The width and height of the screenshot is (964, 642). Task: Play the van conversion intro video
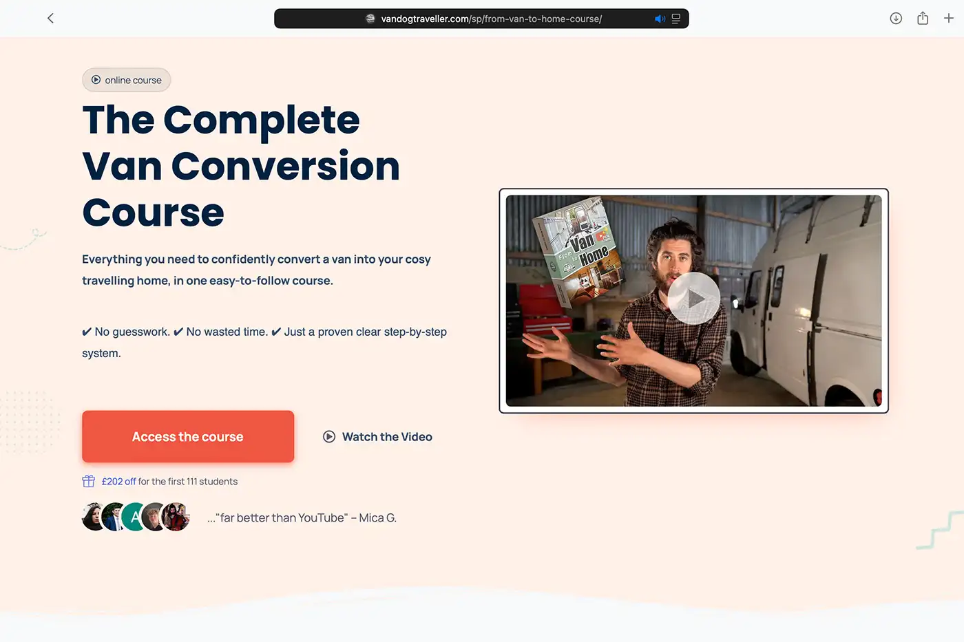(693, 299)
